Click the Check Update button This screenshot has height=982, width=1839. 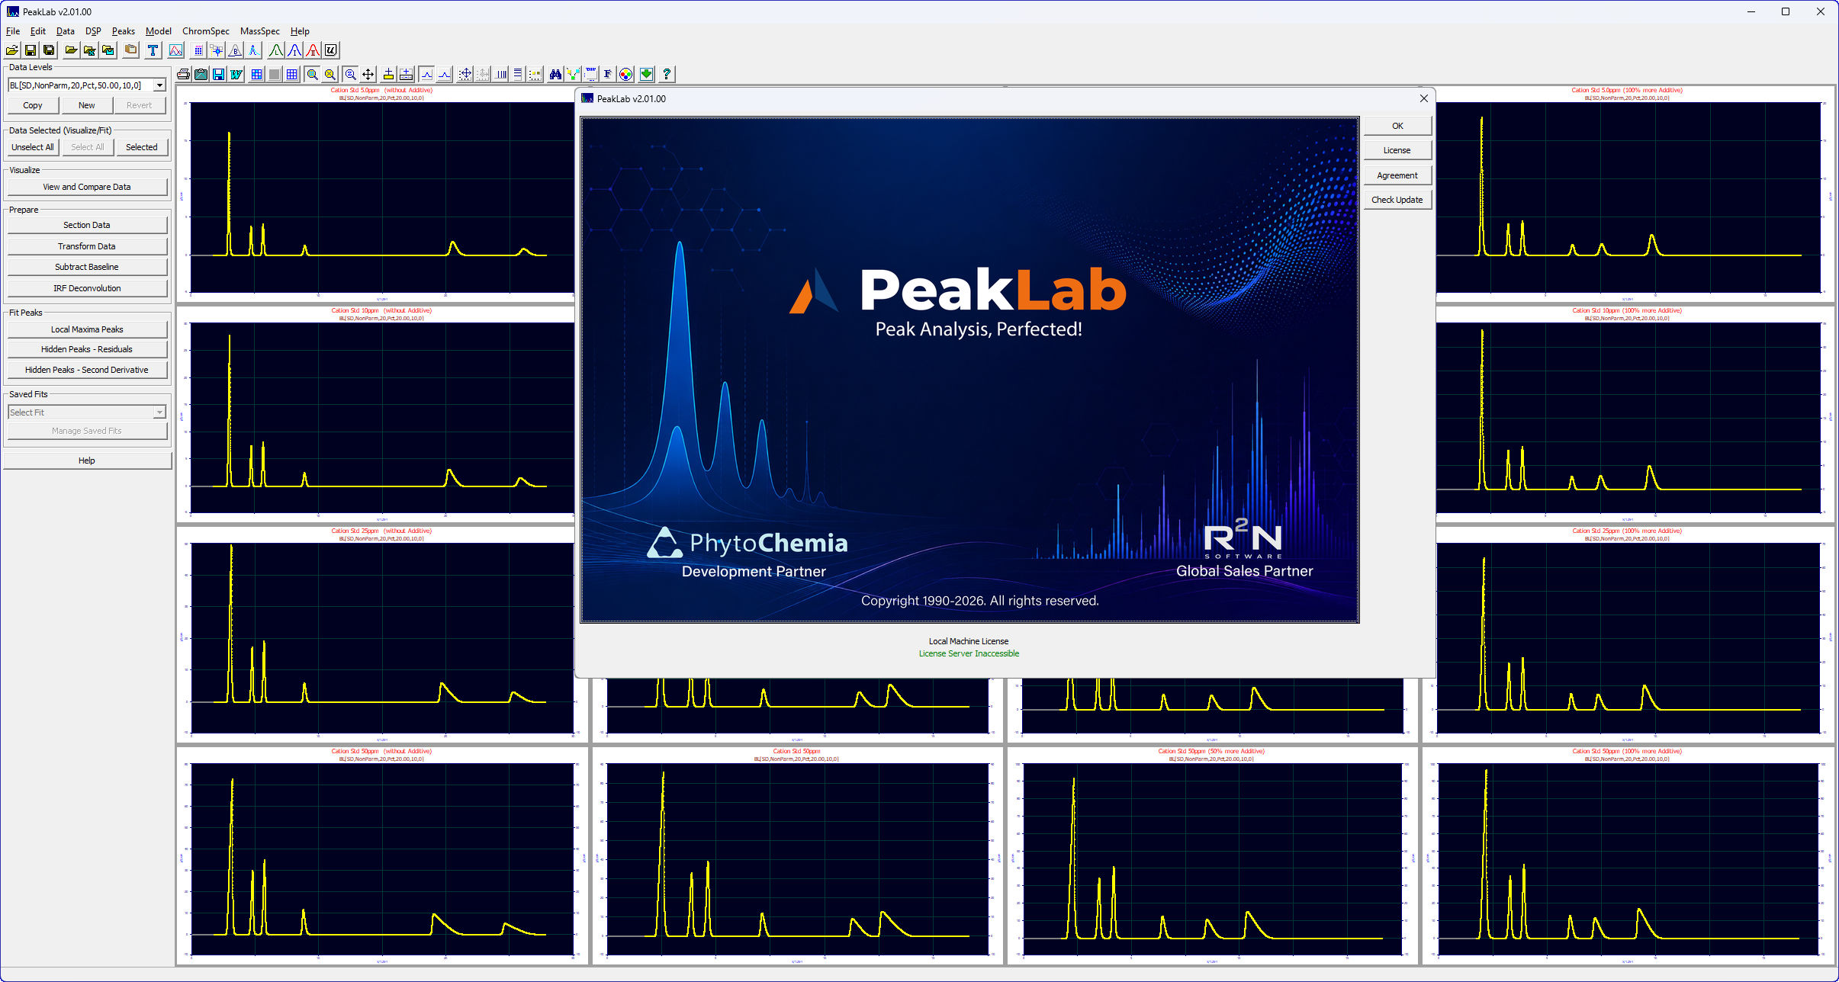pyautogui.click(x=1397, y=200)
